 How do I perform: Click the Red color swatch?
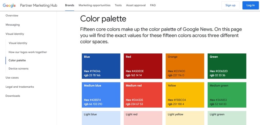[143, 66]
